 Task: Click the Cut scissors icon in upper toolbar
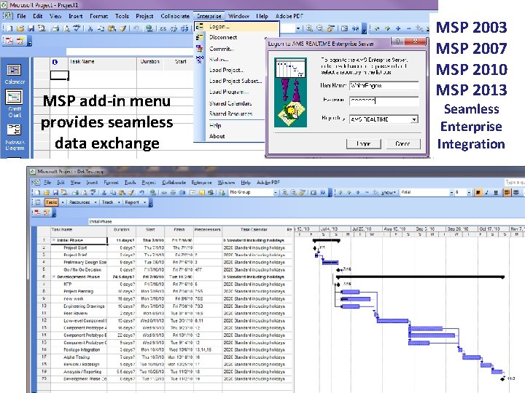click(x=90, y=28)
